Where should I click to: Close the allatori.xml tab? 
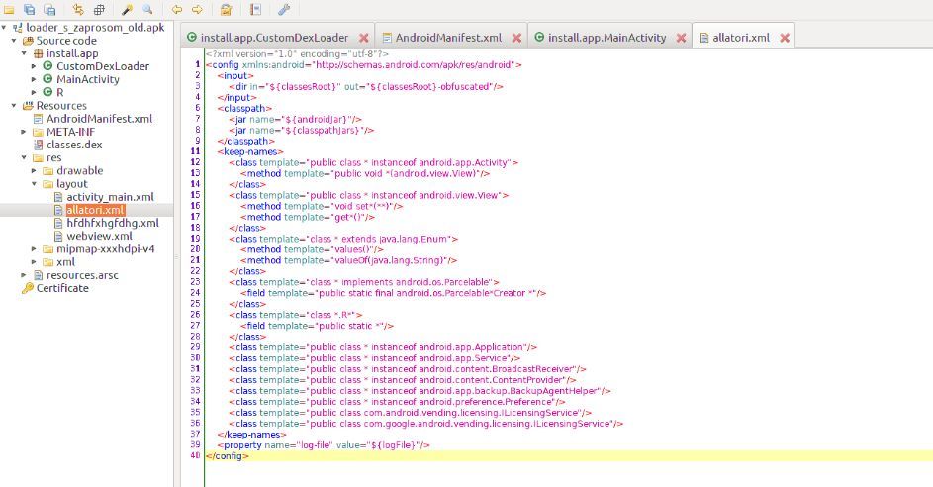tap(784, 38)
